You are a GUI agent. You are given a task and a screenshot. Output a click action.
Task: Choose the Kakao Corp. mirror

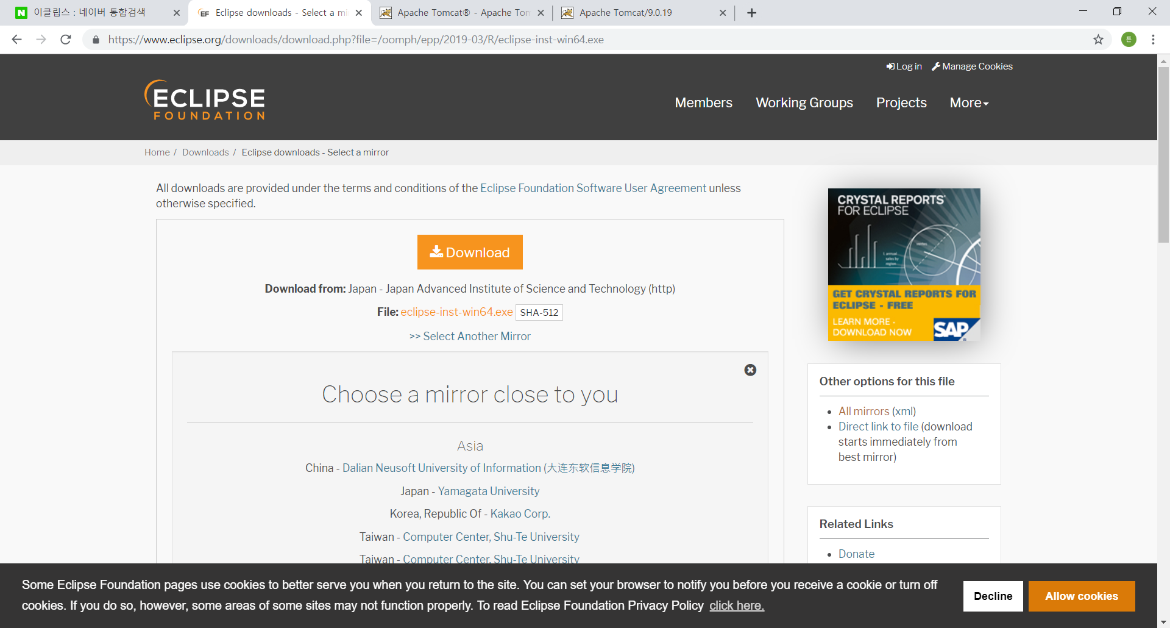520,514
